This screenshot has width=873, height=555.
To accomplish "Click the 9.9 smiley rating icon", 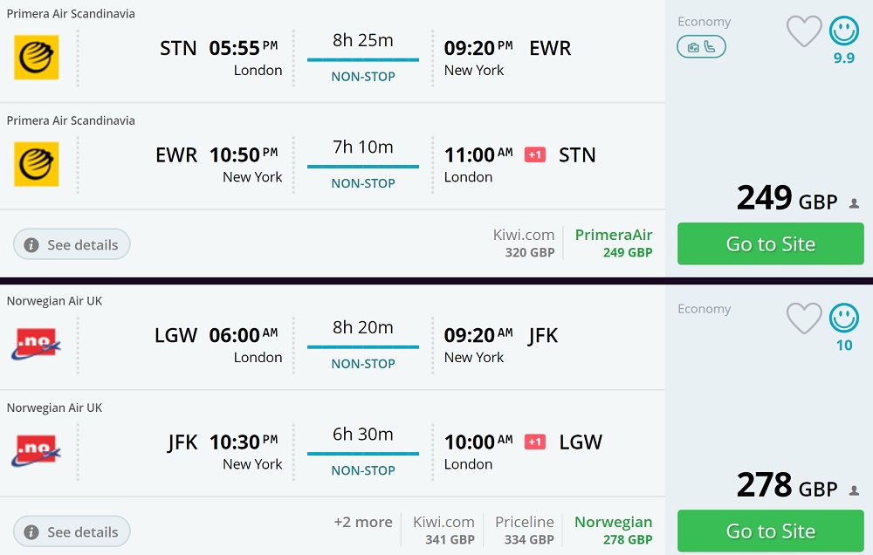I will (844, 31).
